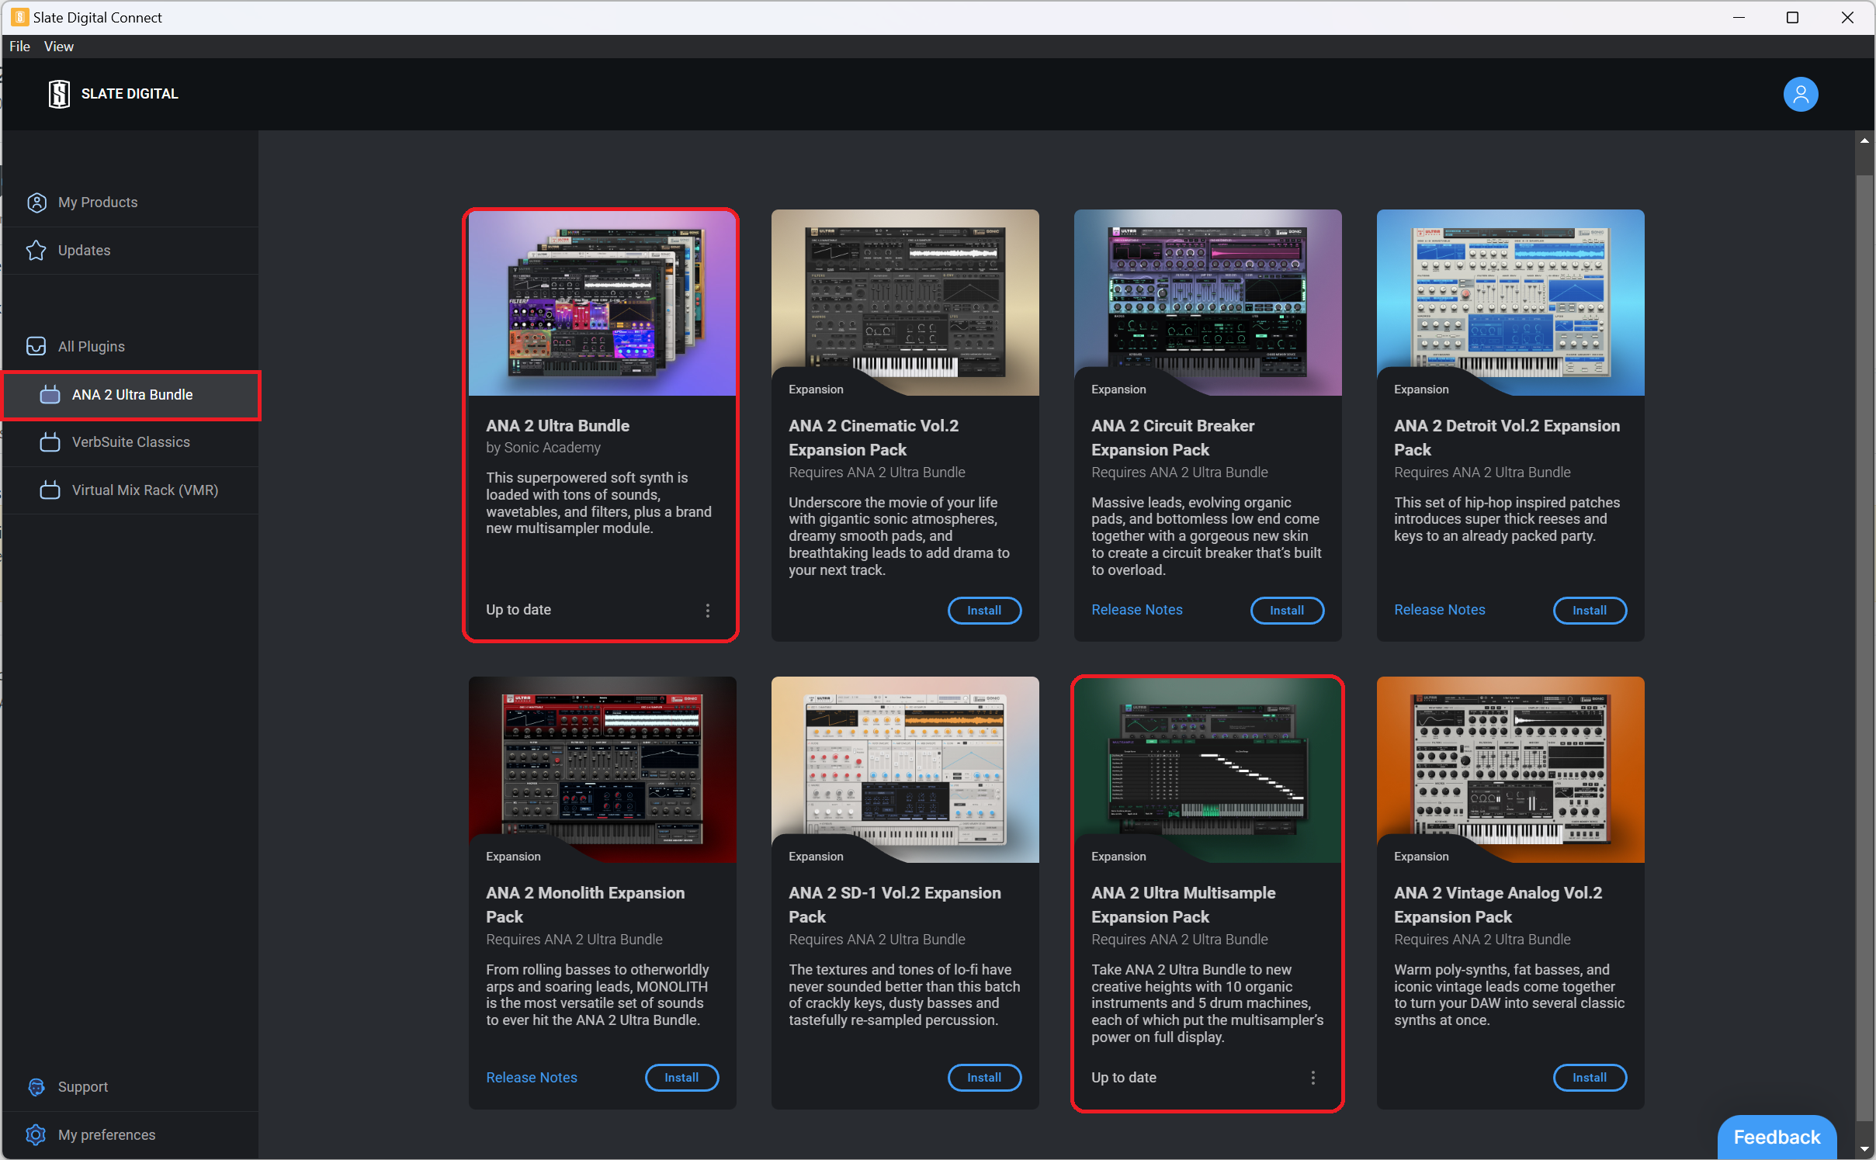This screenshot has height=1160, width=1876.
Task: Click the 'ANA 2 Ultra Bundle' card title
Action: point(557,426)
